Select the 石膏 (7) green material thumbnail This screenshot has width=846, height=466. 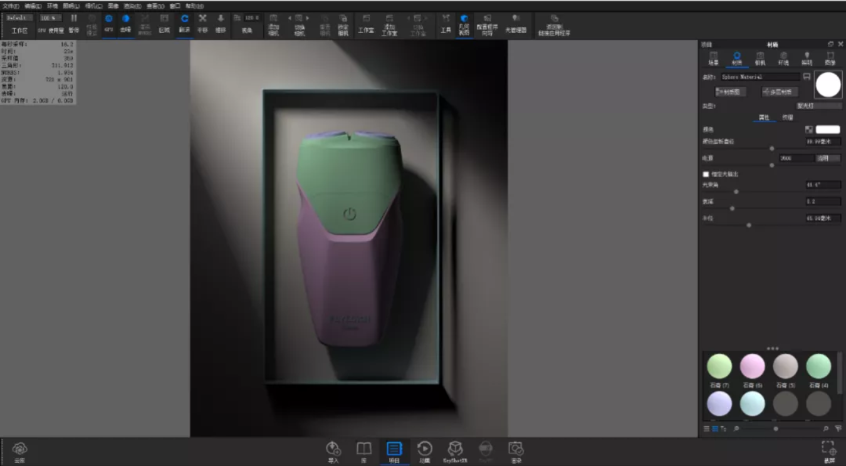pos(719,366)
